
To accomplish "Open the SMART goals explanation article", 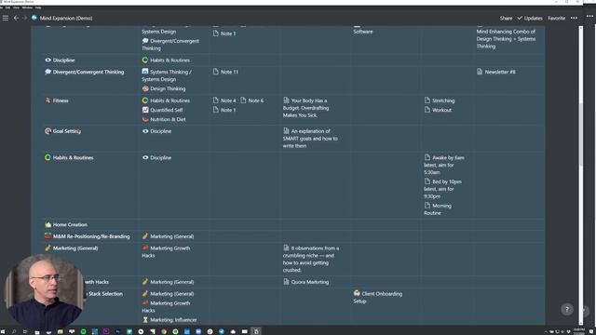I will coord(310,139).
